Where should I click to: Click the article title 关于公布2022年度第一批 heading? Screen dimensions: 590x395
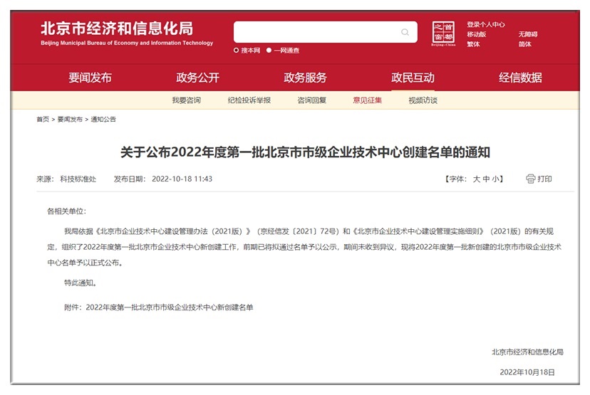coord(305,152)
